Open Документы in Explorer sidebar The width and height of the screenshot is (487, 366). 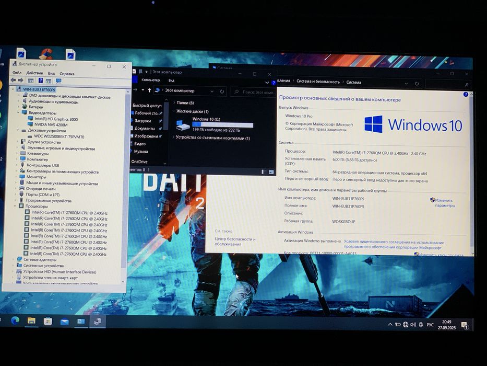pyautogui.click(x=145, y=128)
